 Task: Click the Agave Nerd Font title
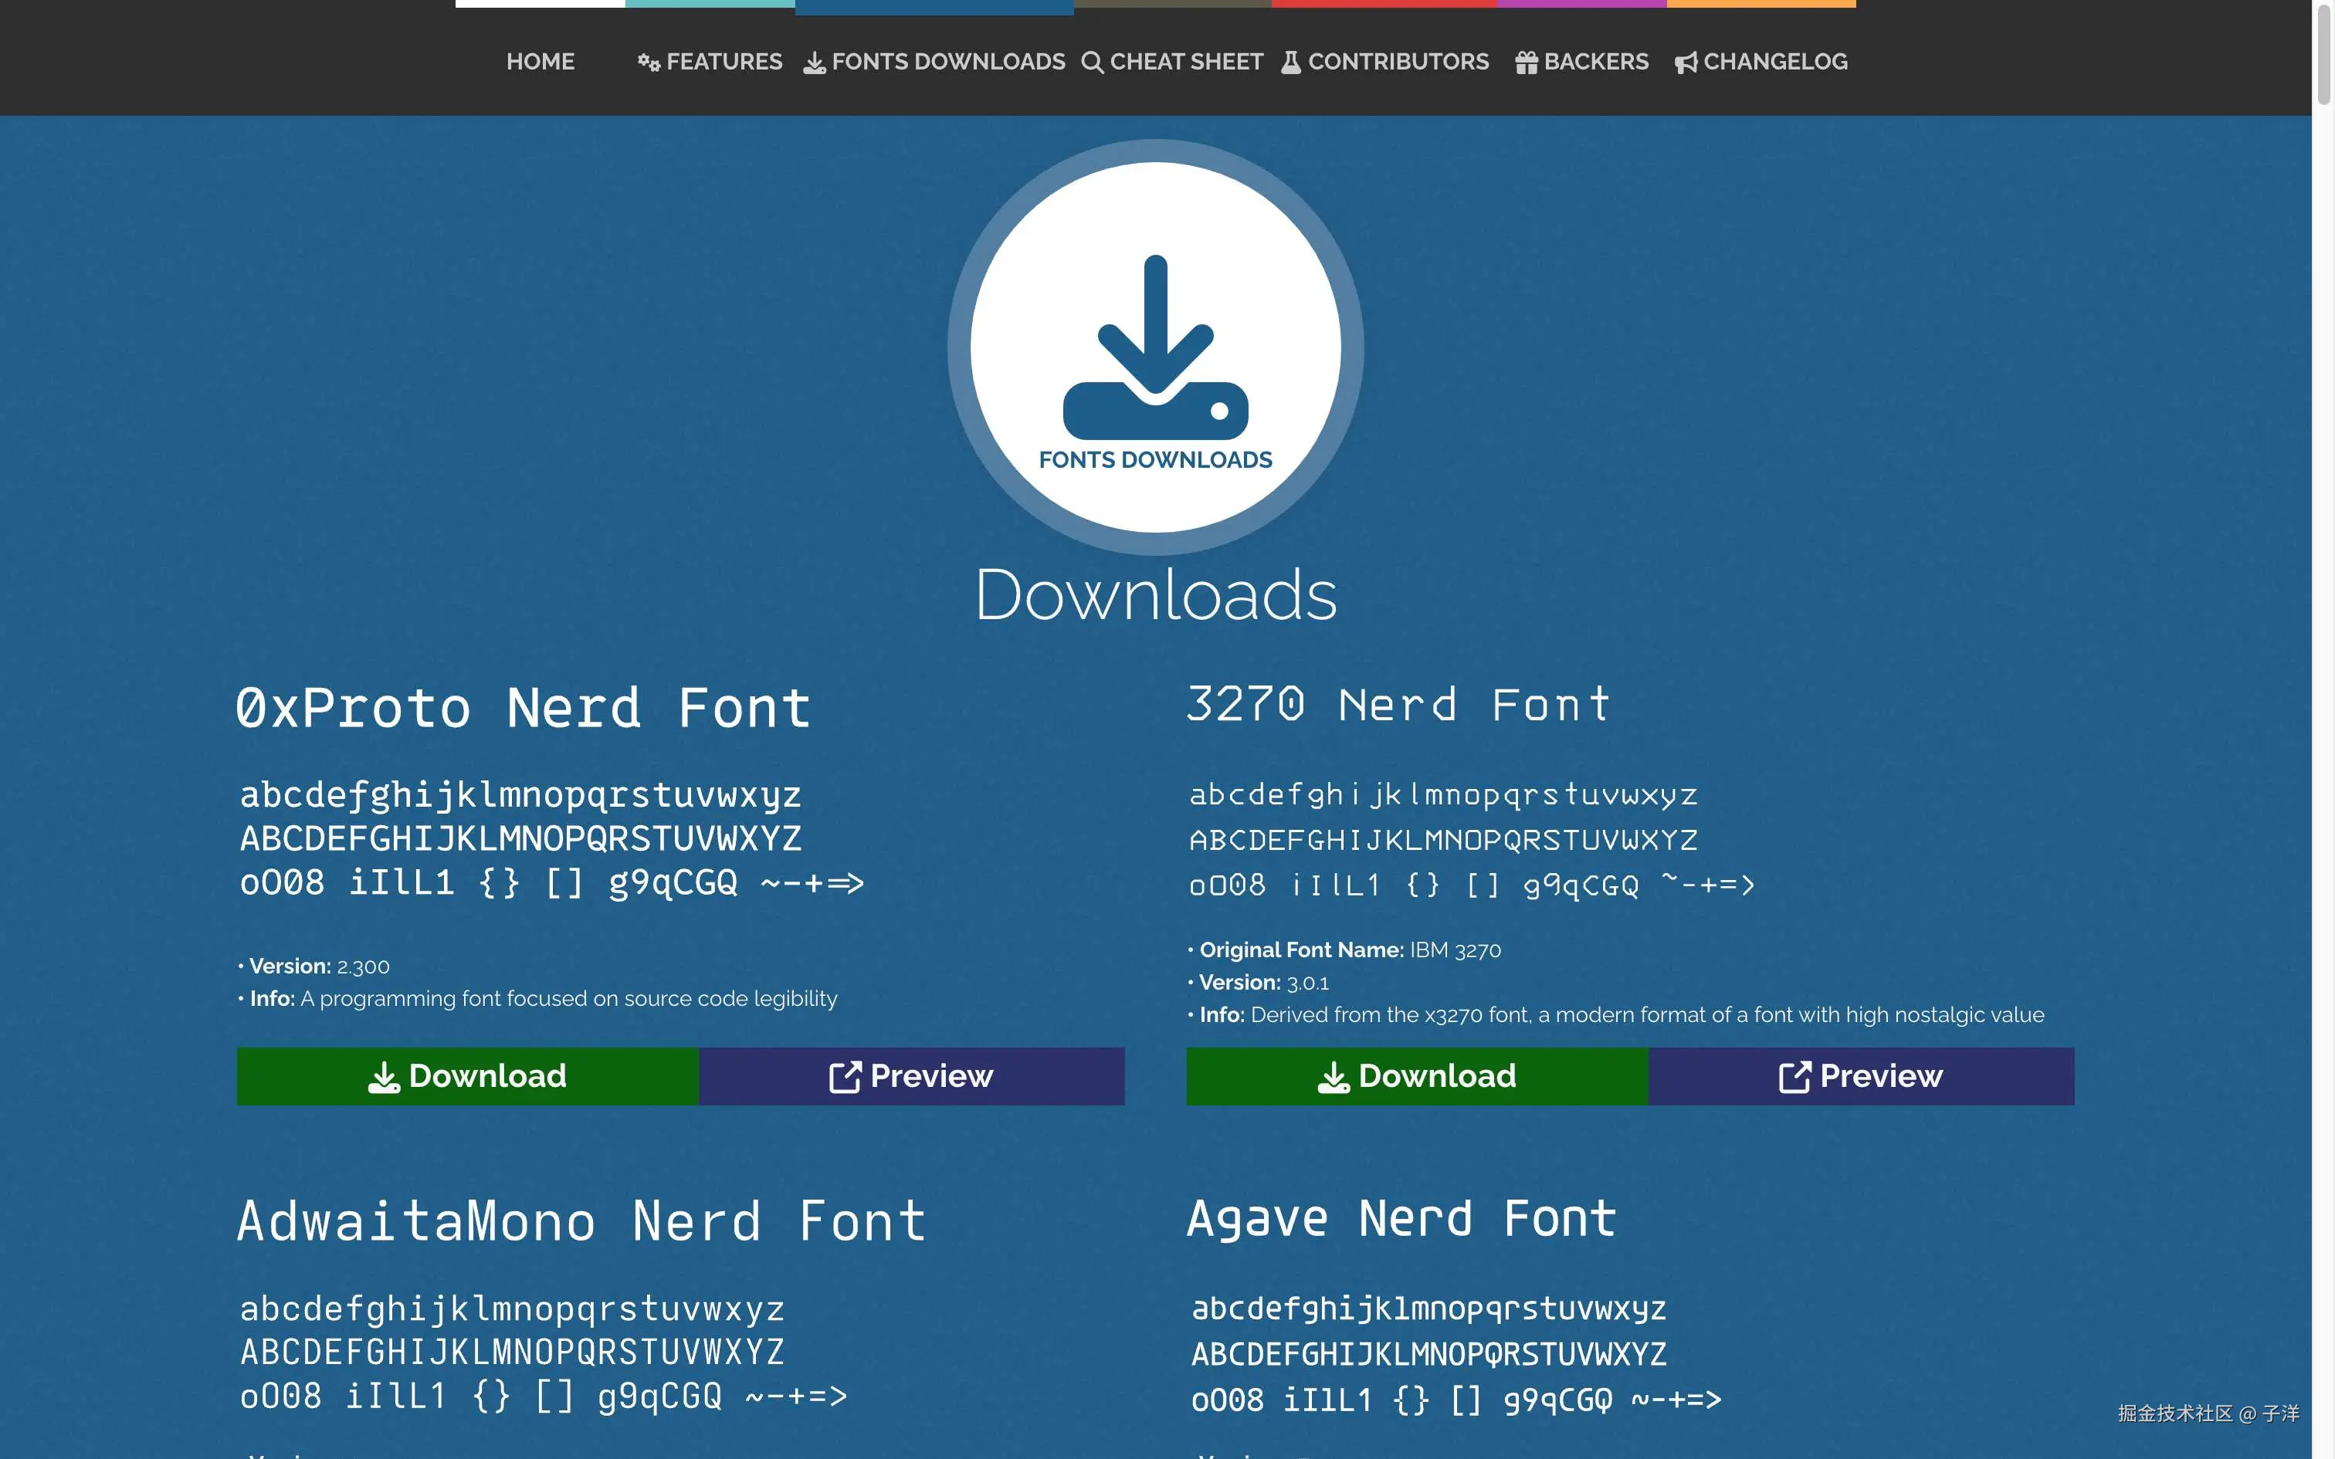click(x=1401, y=1219)
